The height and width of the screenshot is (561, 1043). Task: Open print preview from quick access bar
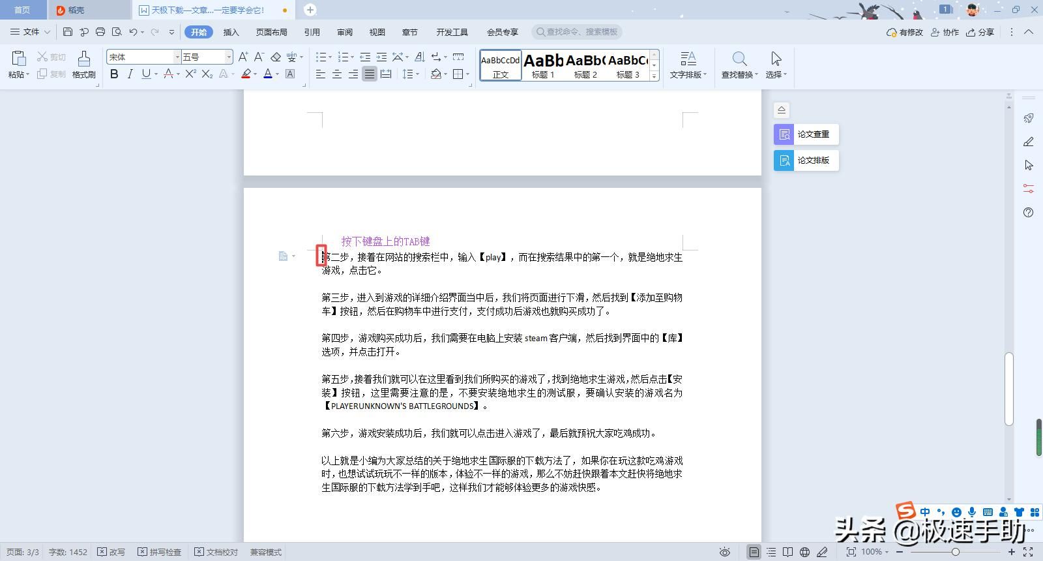(117, 31)
